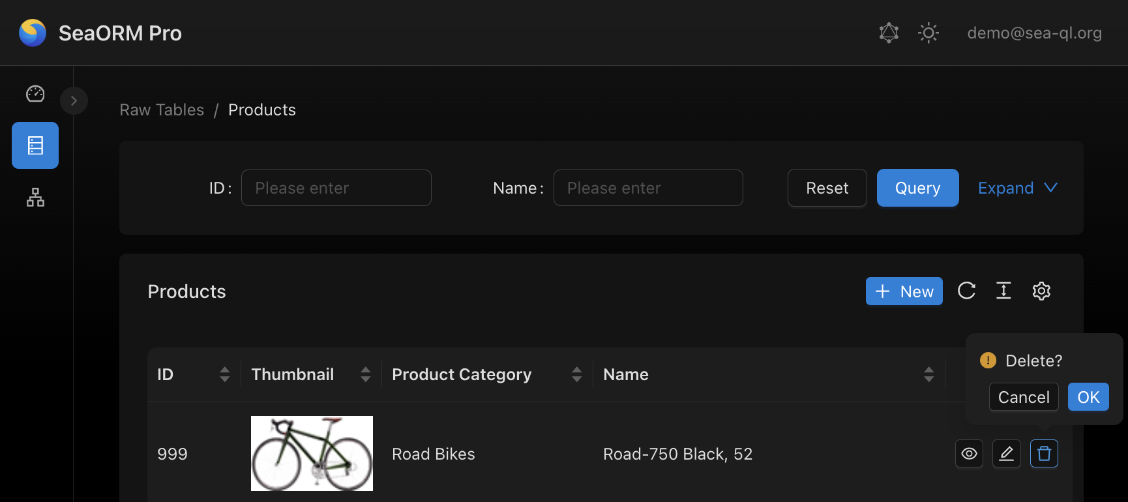Sort the table by ID column
The height and width of the screenshot is (502, 1128).
tap(224, 374)
